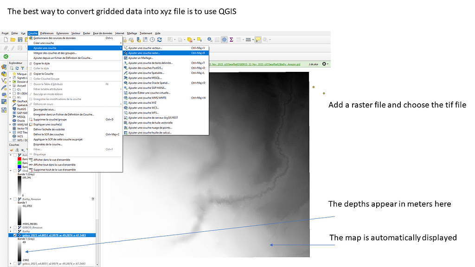Image resolution: width=475 pixels, height=267 pixels.
Task: Enable the Bathy_Amazon layer checkbox
Action: click(15, 199)
